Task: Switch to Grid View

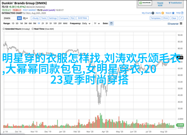Action: click(82, 18)
